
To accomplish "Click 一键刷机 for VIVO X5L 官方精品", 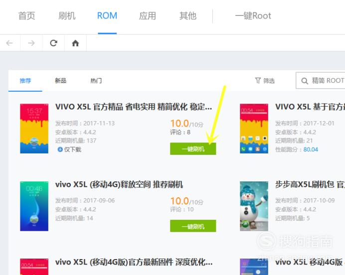I will (x=193, y=149).
